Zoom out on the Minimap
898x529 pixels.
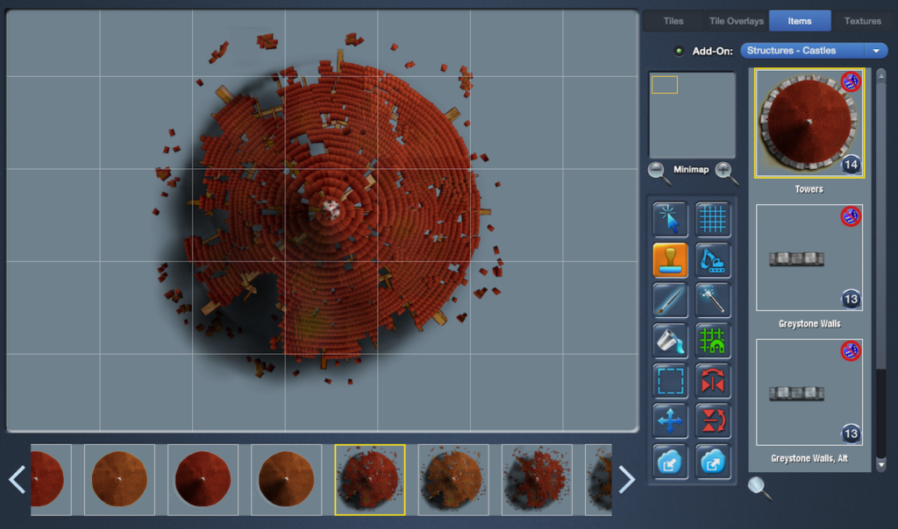[x=657, y=172]
